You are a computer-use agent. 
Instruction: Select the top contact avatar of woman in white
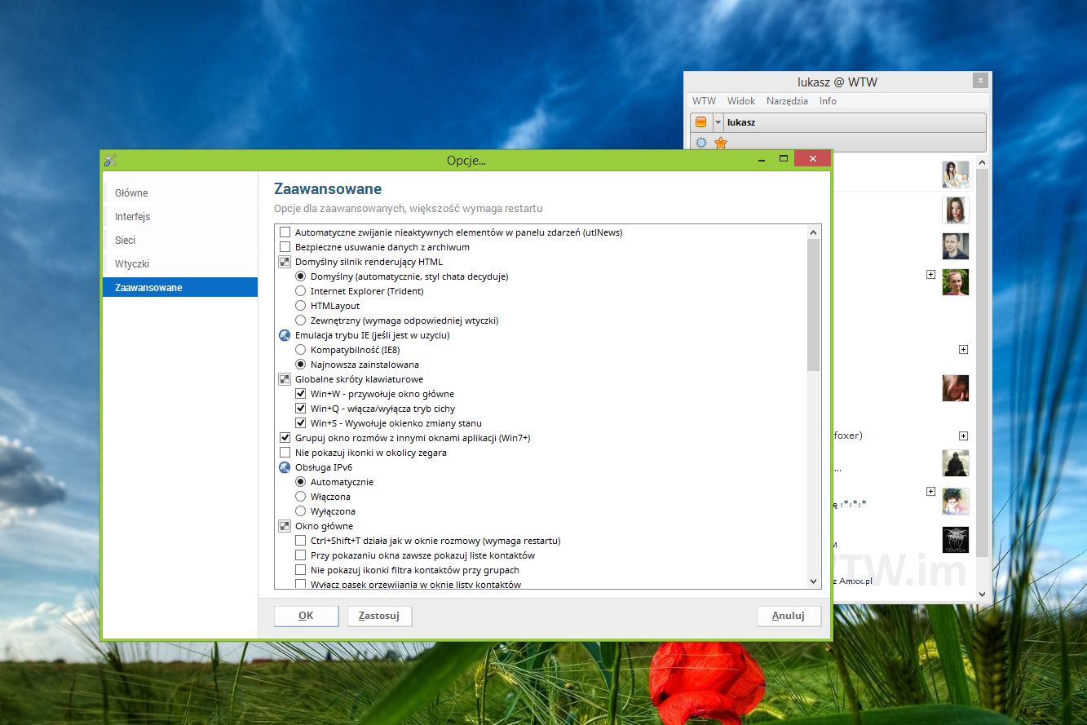(x=956, y=175)
